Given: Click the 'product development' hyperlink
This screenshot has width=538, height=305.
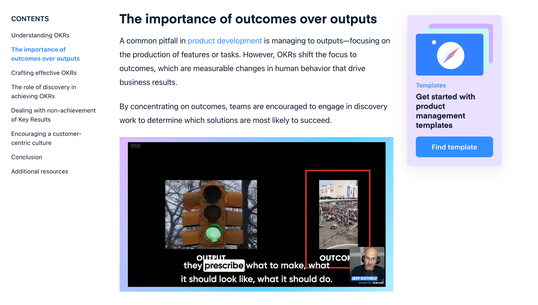Looking at the screenshot, I should pos(225,41).
